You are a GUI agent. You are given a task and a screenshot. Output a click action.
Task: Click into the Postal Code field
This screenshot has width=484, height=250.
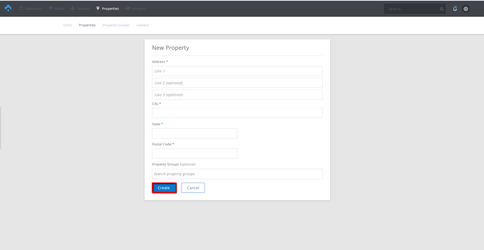tap(195, 154)
